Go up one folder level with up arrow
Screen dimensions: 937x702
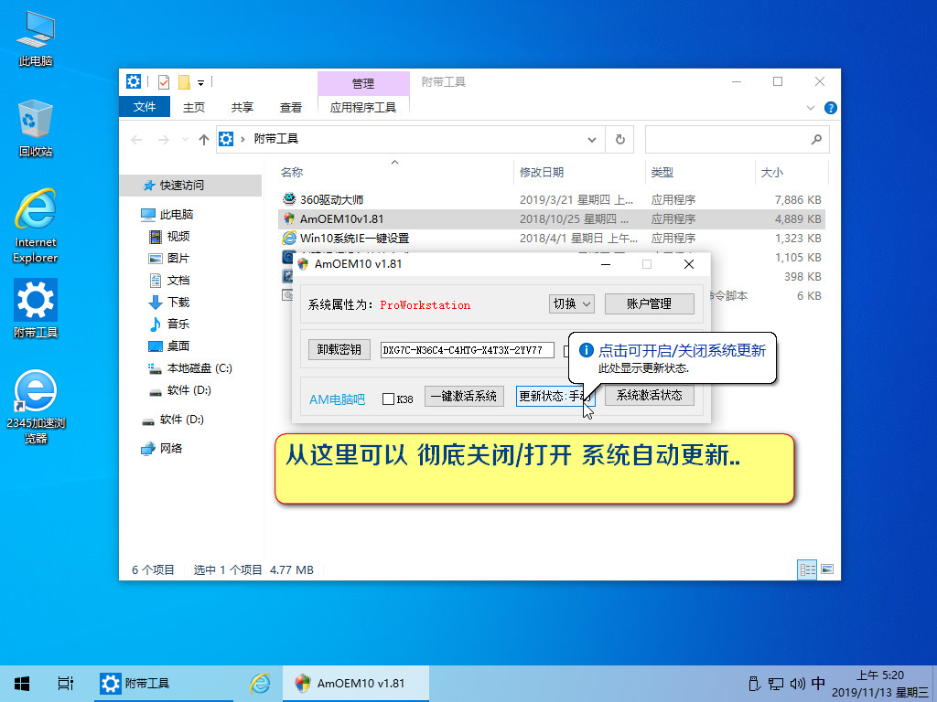(204, 140)
